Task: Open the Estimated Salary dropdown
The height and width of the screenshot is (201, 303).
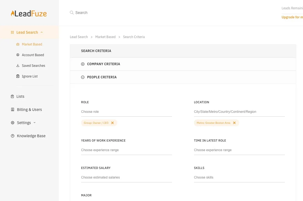Action: [127, 177]
